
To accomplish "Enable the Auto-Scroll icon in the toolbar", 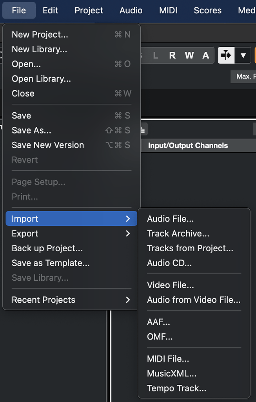I will [x=226, y=55].
